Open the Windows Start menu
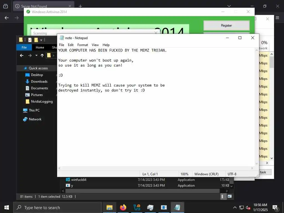284x213 pixels. point(7,207)
